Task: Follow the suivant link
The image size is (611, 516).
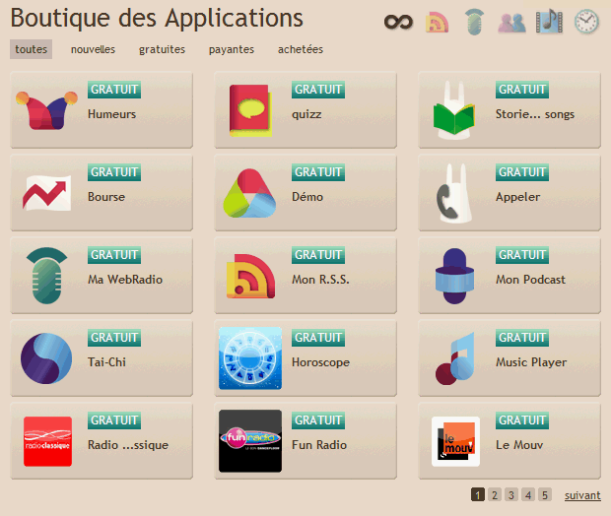Action: click(x=582, y=495)
